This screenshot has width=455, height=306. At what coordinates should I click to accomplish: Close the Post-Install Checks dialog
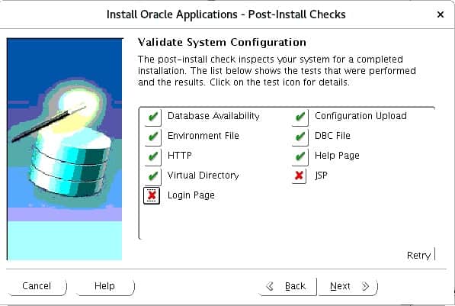[x=441, y=14]
